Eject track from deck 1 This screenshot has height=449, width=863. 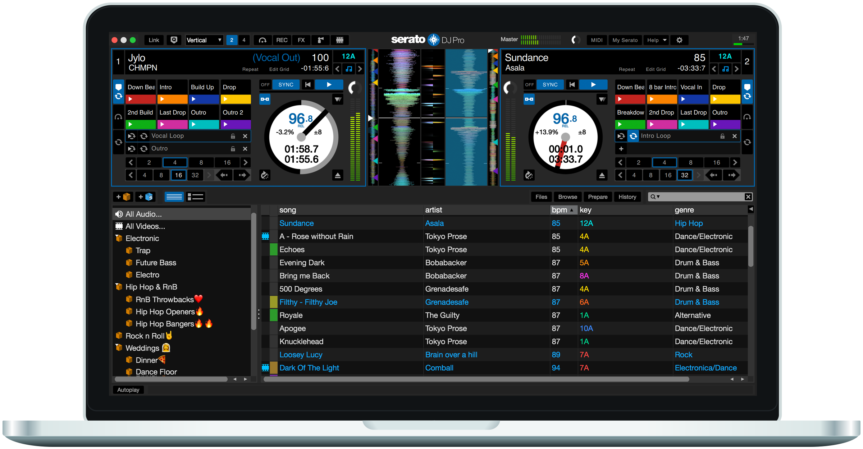[337, 175]
